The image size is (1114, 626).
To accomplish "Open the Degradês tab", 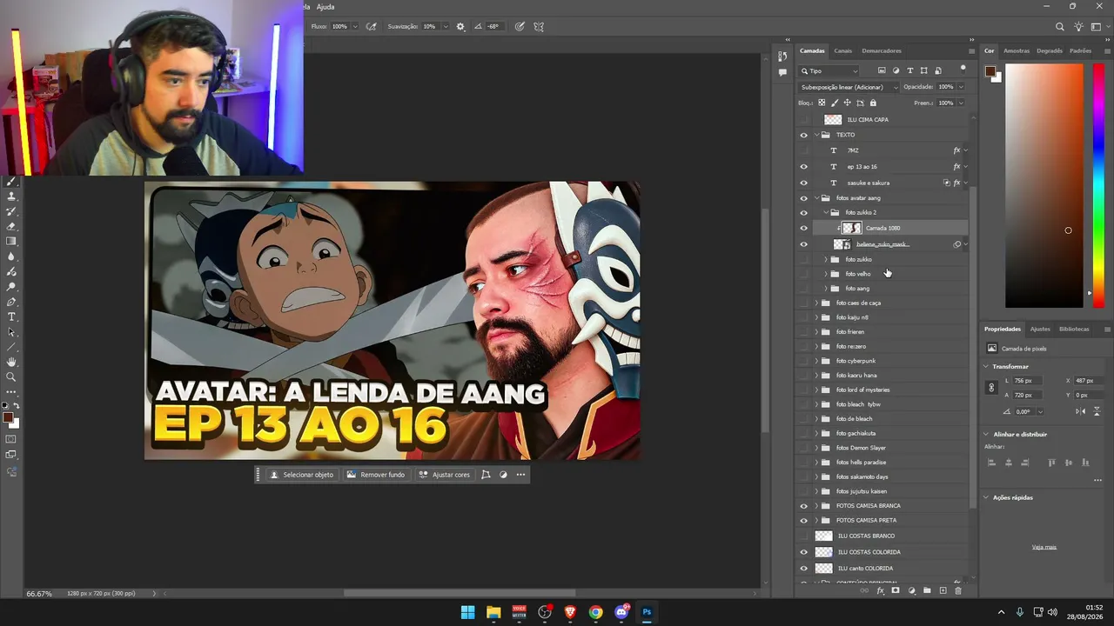I will 1050,50.
